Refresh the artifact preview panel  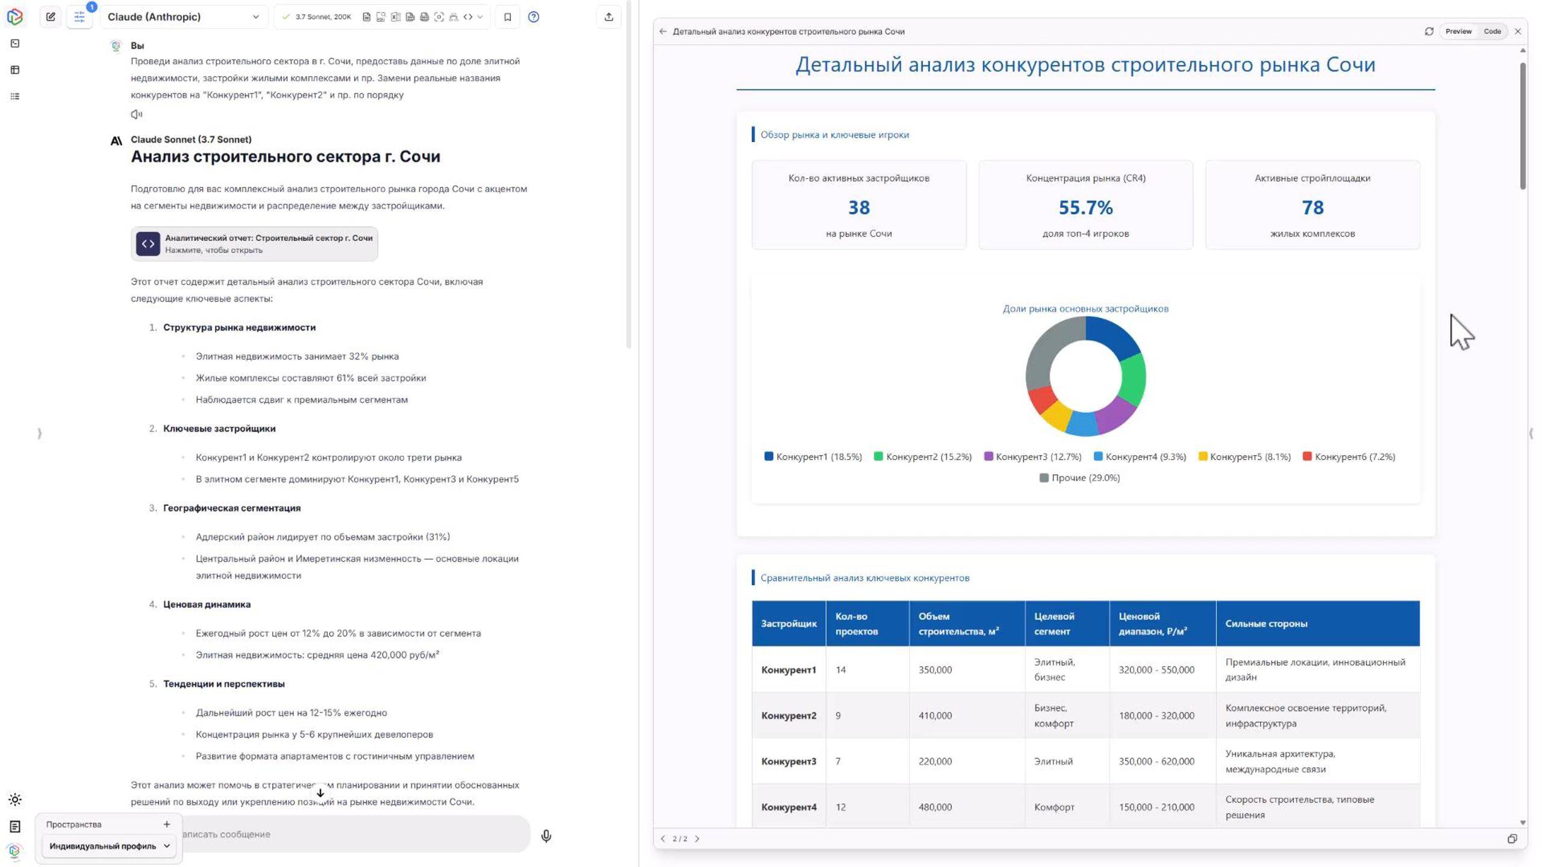(1429, 31)
